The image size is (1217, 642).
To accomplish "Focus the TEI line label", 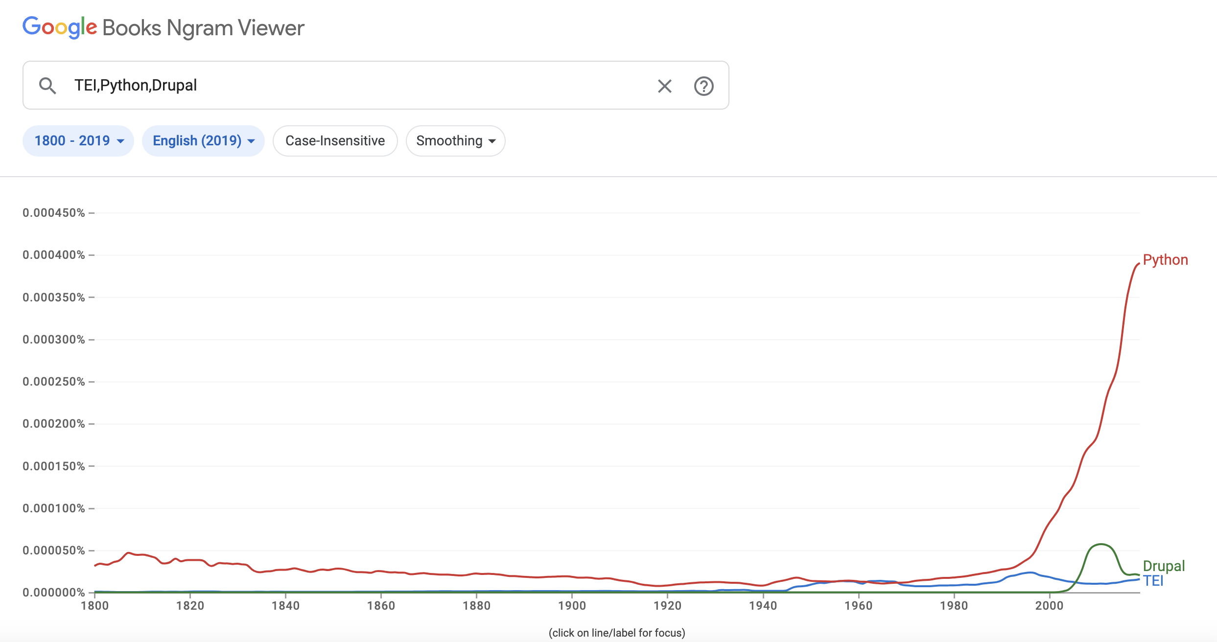I will 1153,581.
